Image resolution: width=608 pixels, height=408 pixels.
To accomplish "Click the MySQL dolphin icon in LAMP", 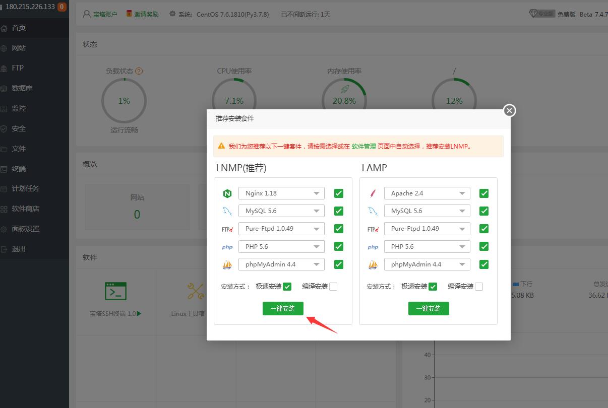I will [x=373, y=211].
